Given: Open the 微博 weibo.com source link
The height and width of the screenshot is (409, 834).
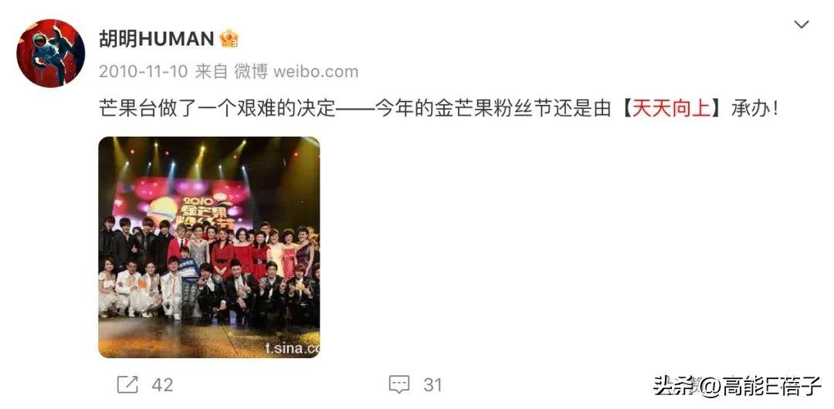Looking at the screenshot, I should coord(297,72).
